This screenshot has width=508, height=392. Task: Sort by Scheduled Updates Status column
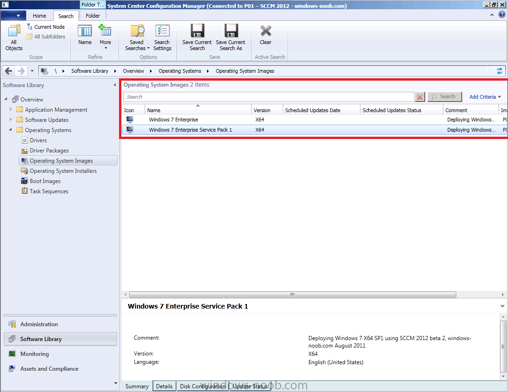[401, 110]
